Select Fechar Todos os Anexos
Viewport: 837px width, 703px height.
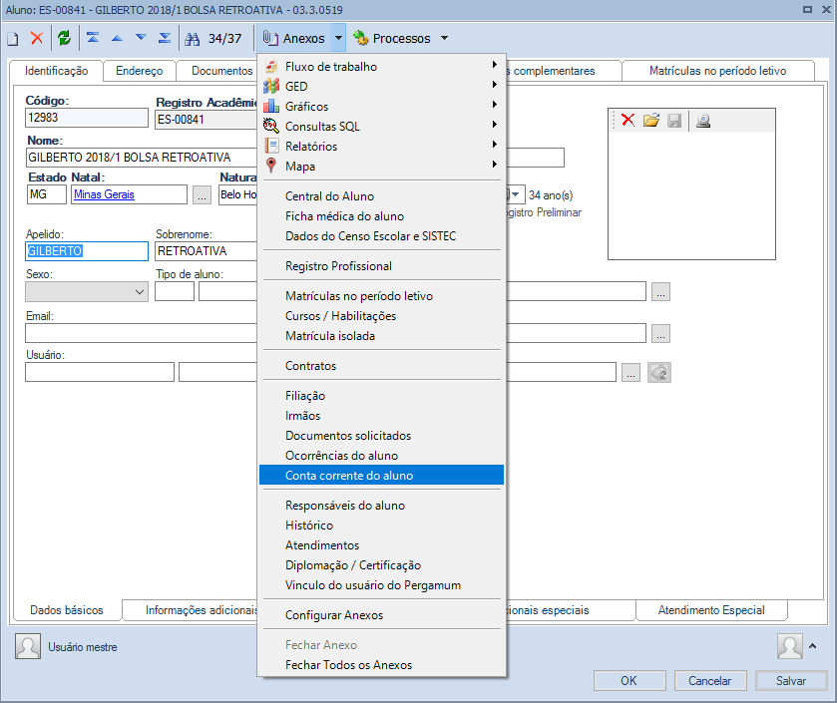tap(382, 665)
